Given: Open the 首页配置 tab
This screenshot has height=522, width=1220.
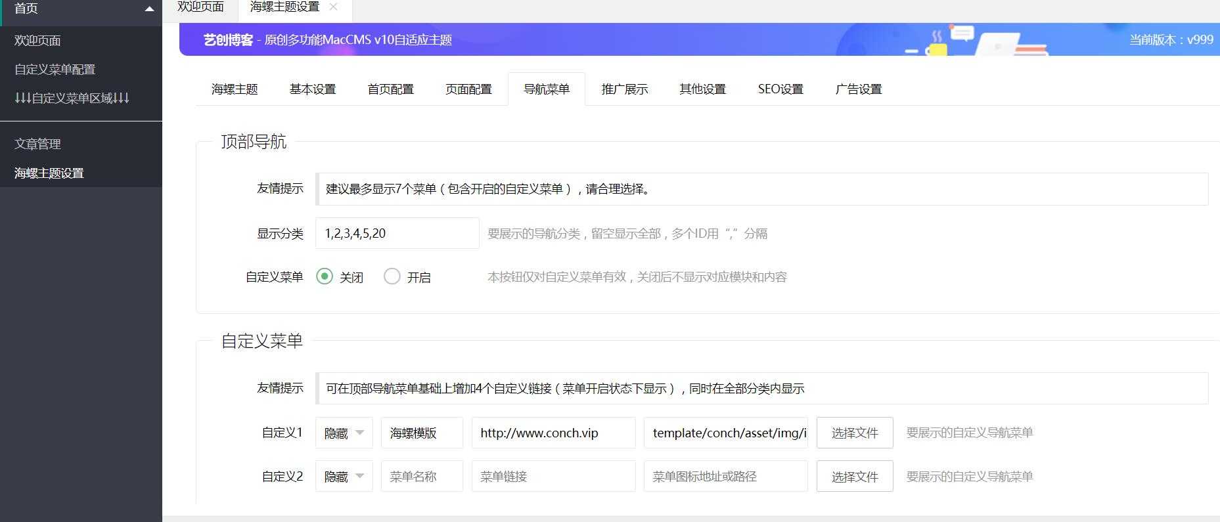Looking at the screenshot, I should [391, 89].
